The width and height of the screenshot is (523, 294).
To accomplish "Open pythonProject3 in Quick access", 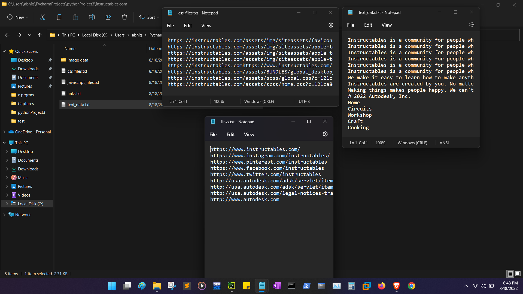I will click(31, 112).
